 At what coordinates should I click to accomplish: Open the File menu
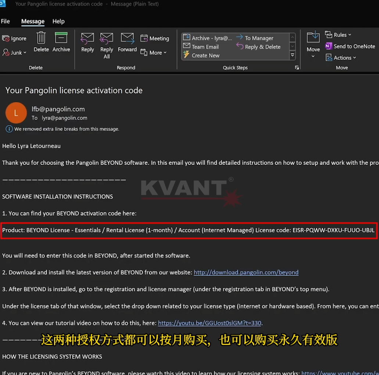5,21
